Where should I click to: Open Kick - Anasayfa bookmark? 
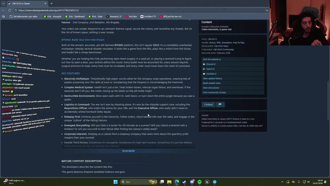pos(52,17)
